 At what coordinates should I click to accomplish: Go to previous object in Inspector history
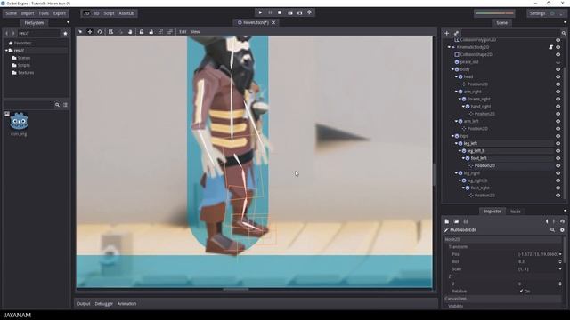coord(547,221)
